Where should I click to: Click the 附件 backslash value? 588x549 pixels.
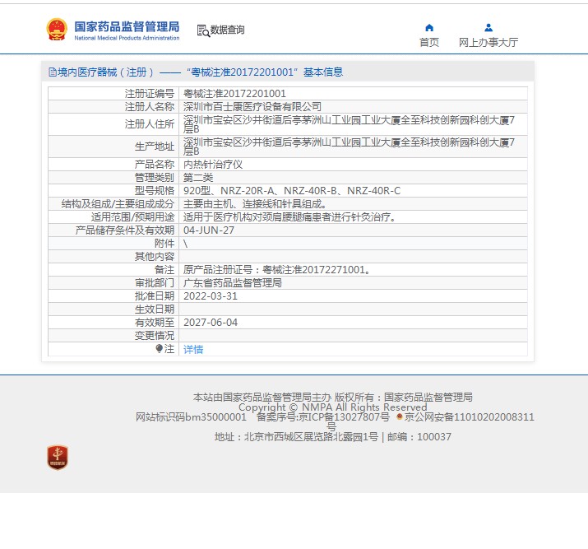(185, 244)
